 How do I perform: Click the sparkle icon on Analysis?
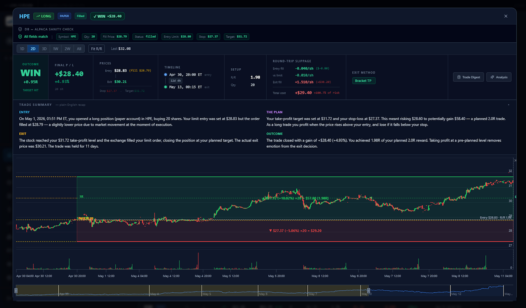click(x=492, y=77)
